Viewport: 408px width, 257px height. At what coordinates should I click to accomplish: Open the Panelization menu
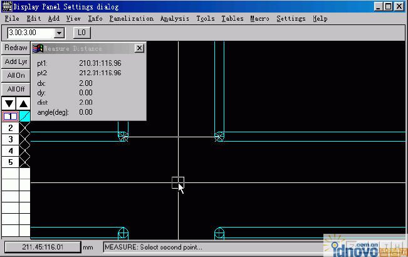click(131, 19)
